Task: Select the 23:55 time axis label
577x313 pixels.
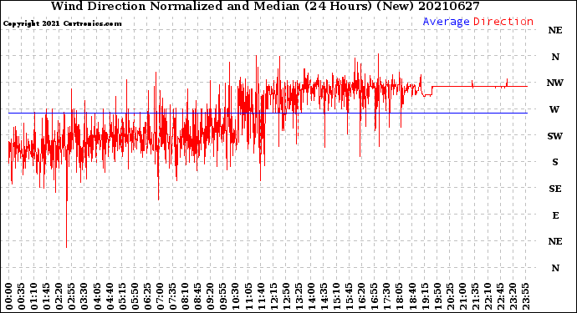Action: tap(525, 296)
